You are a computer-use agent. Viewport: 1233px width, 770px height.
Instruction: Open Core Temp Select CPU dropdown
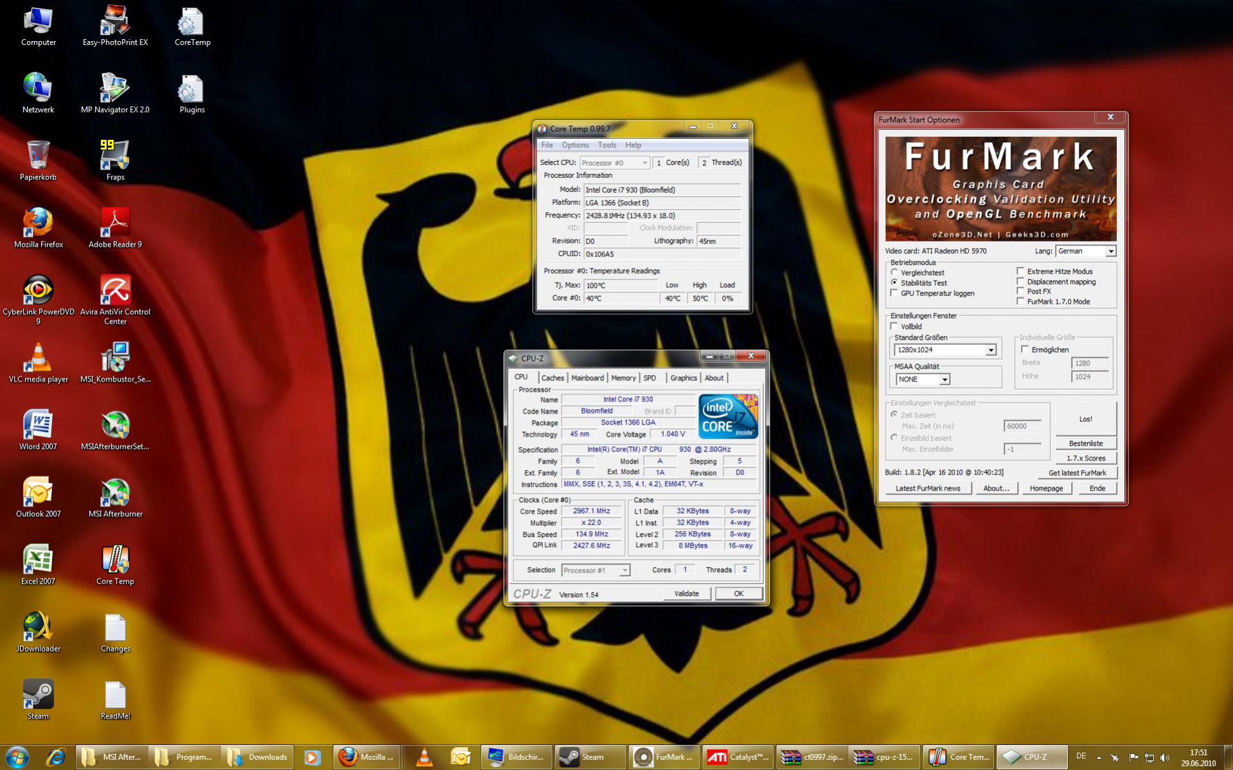click(614, 163)
